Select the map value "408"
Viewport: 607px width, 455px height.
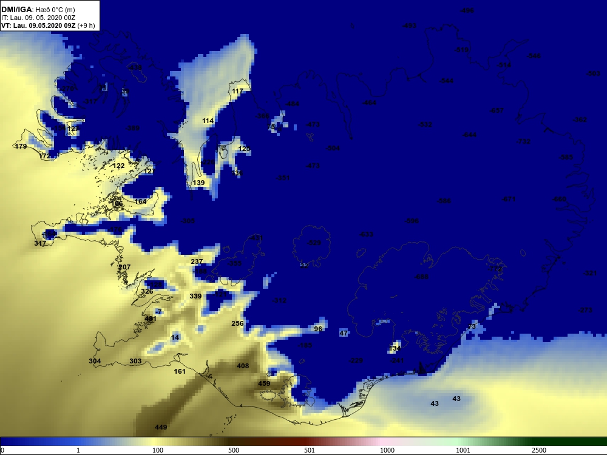point(243,366)
